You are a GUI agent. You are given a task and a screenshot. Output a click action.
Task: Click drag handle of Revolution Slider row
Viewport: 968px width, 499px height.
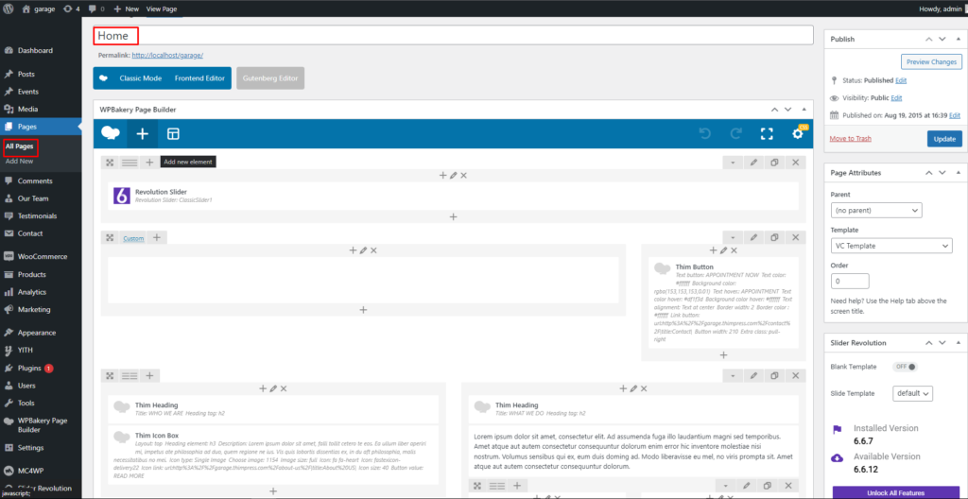coord(110,163)
